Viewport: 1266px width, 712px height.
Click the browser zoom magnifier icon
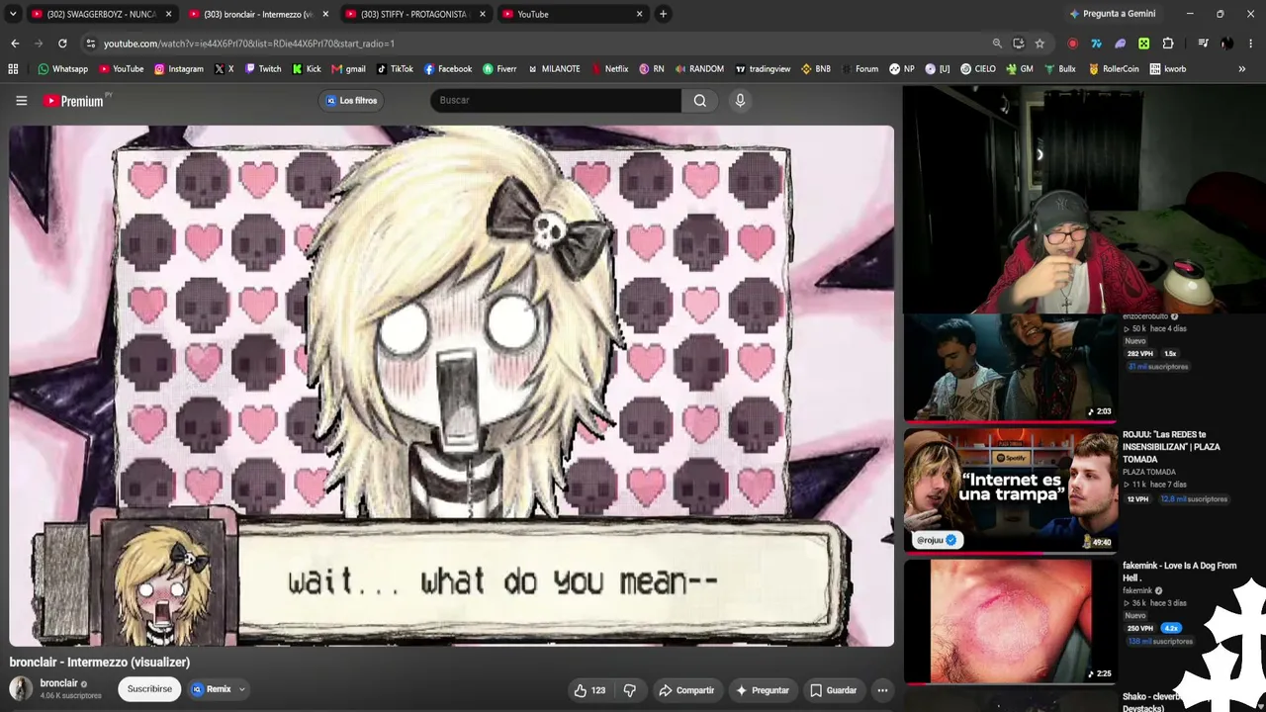(997, 44)
